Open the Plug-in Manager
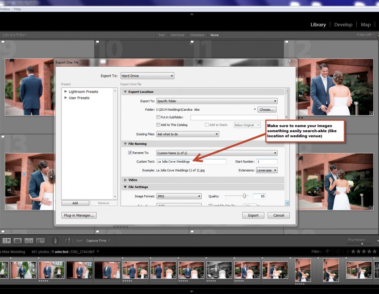The width and height of the screenshot is (379, 294). [79, 215]
